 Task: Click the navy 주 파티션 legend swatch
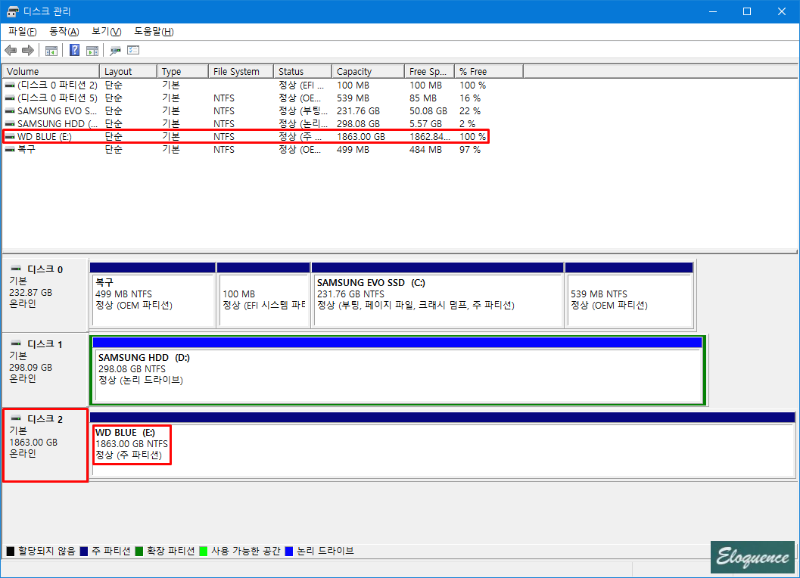pos(84,552)
